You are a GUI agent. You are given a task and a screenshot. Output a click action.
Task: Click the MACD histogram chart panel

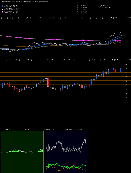[x=22, y=152]
